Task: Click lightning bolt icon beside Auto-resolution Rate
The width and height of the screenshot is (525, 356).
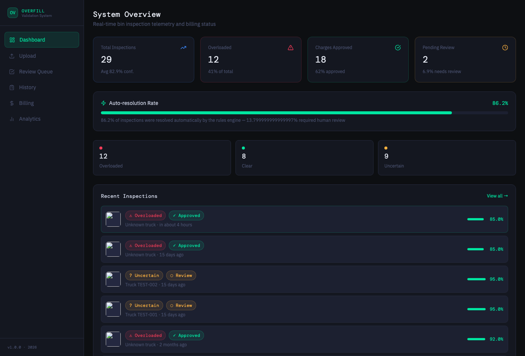Action: click(103, 103)
